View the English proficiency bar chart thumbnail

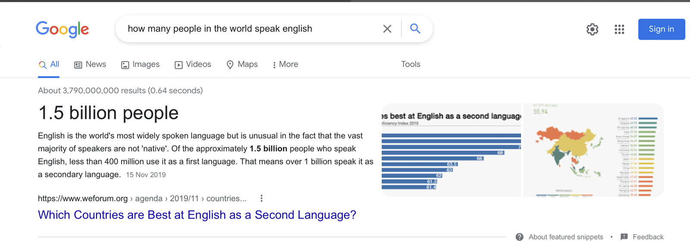tap(451, 150)
